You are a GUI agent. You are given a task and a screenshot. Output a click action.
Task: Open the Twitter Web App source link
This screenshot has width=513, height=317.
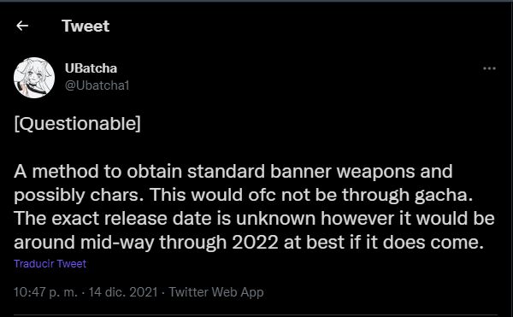pos(216,292)
